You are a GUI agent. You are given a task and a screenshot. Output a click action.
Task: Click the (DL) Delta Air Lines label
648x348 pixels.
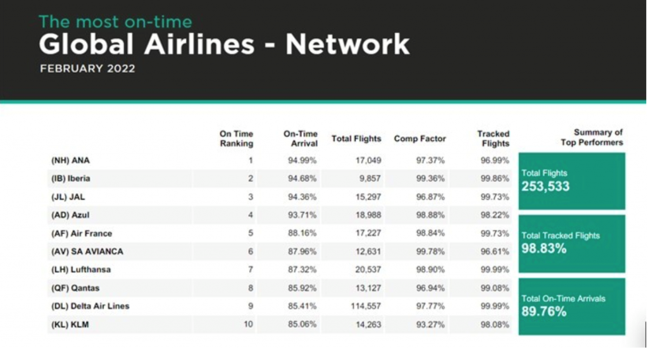click(90, 306)
